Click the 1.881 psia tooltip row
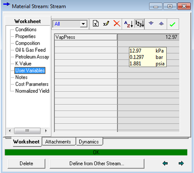Screen dimensions: 194x173 coord(148,64)
